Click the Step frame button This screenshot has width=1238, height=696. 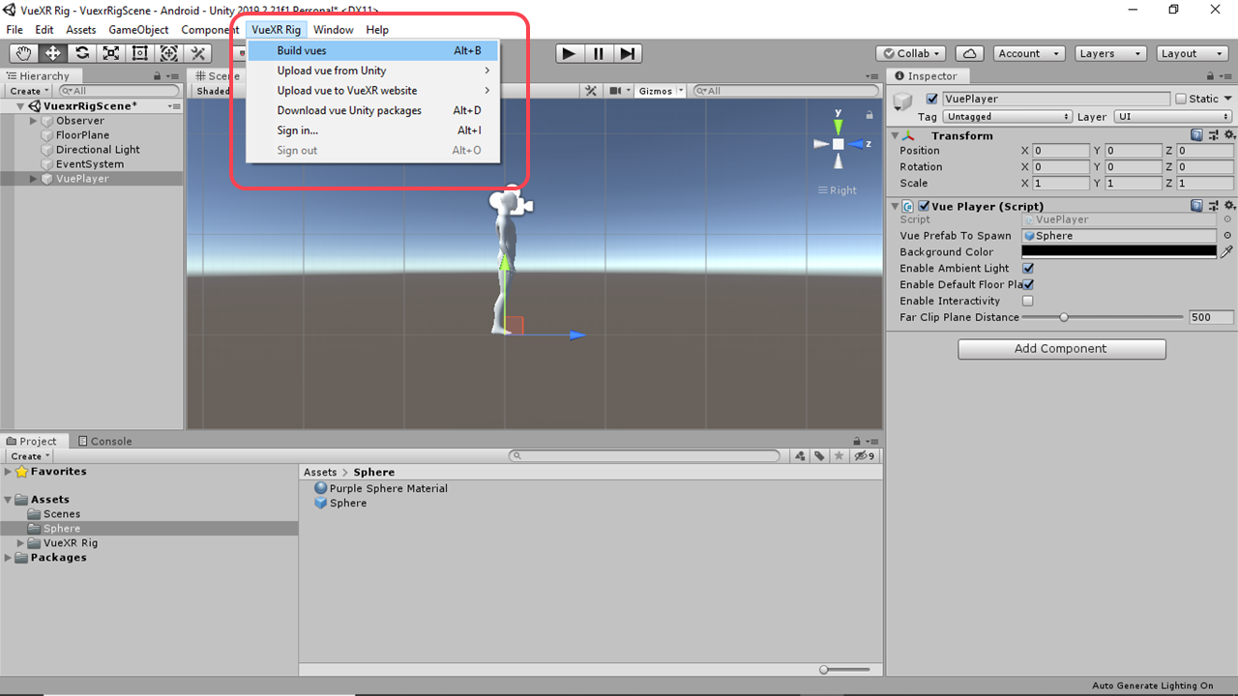(628, 53)
